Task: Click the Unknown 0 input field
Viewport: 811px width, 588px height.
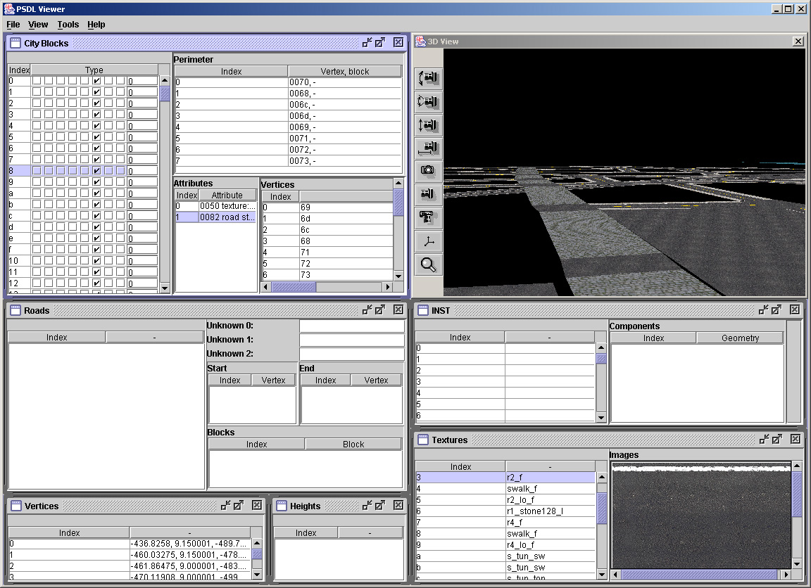Action: click(x=352, y=326)
